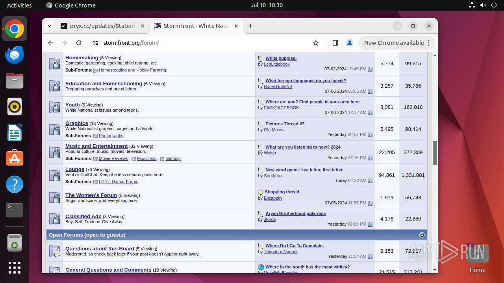Open What are you listening to now? 2024
The width and height of the screenshot is (504, 283).
click(303, 147)
